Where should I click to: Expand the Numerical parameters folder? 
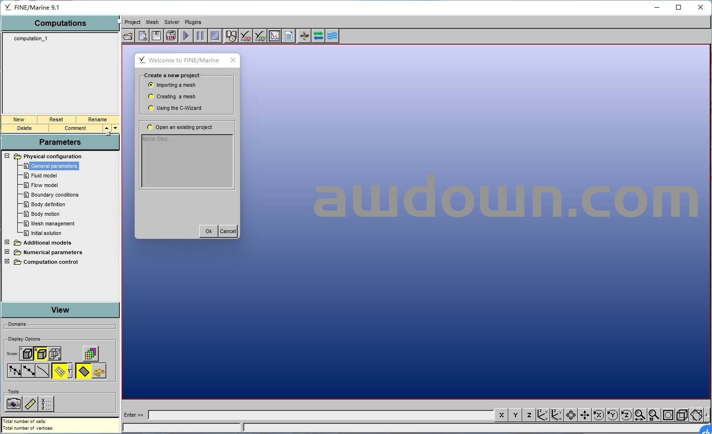click(7, 252)
